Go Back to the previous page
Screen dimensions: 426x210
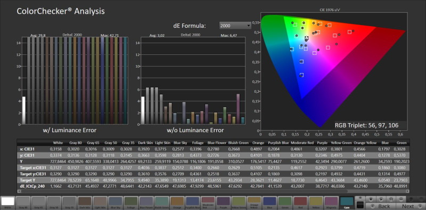(381, 206)
